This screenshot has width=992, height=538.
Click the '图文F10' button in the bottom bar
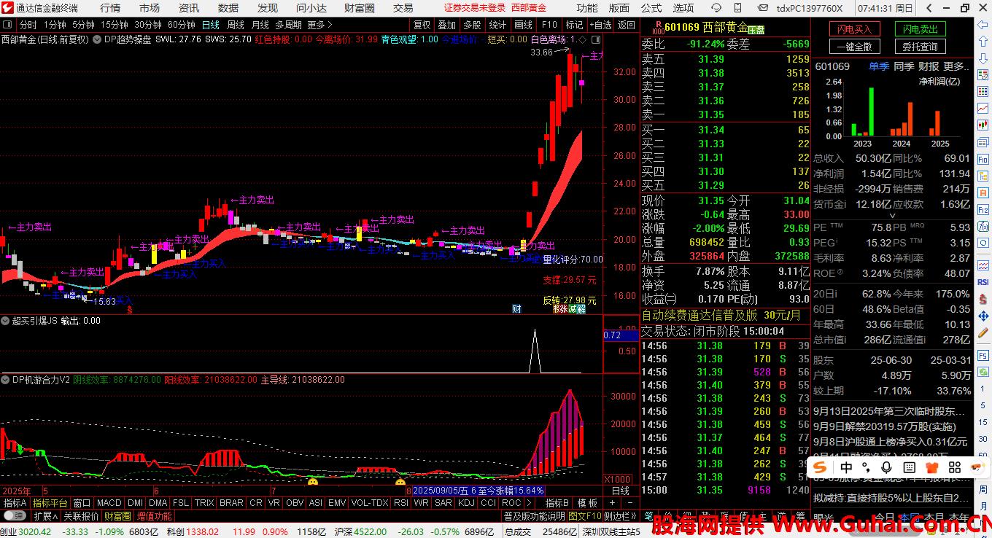coord(584,516)
